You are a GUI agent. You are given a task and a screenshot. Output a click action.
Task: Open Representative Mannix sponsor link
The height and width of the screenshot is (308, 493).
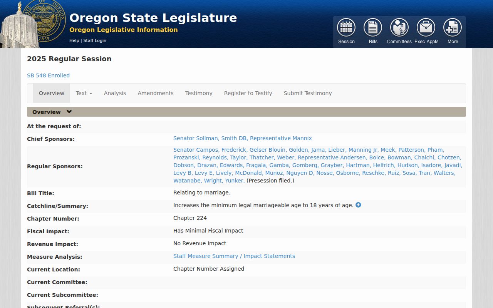click(281, 138)
